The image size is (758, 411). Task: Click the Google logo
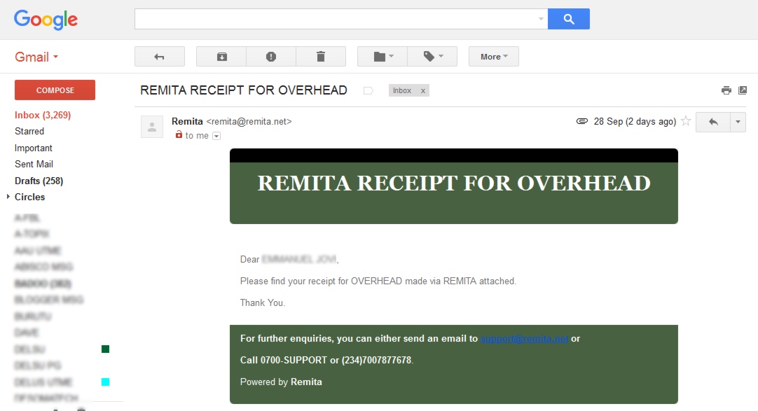46,20
